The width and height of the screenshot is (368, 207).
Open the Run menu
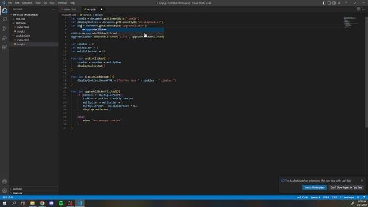52,3
